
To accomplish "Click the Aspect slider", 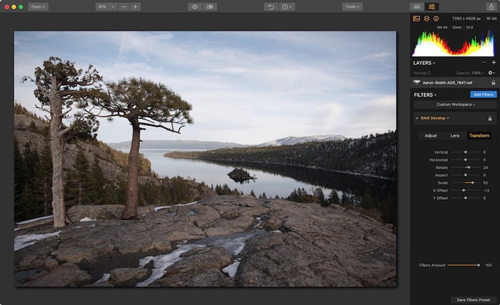I will pos(465,175).
